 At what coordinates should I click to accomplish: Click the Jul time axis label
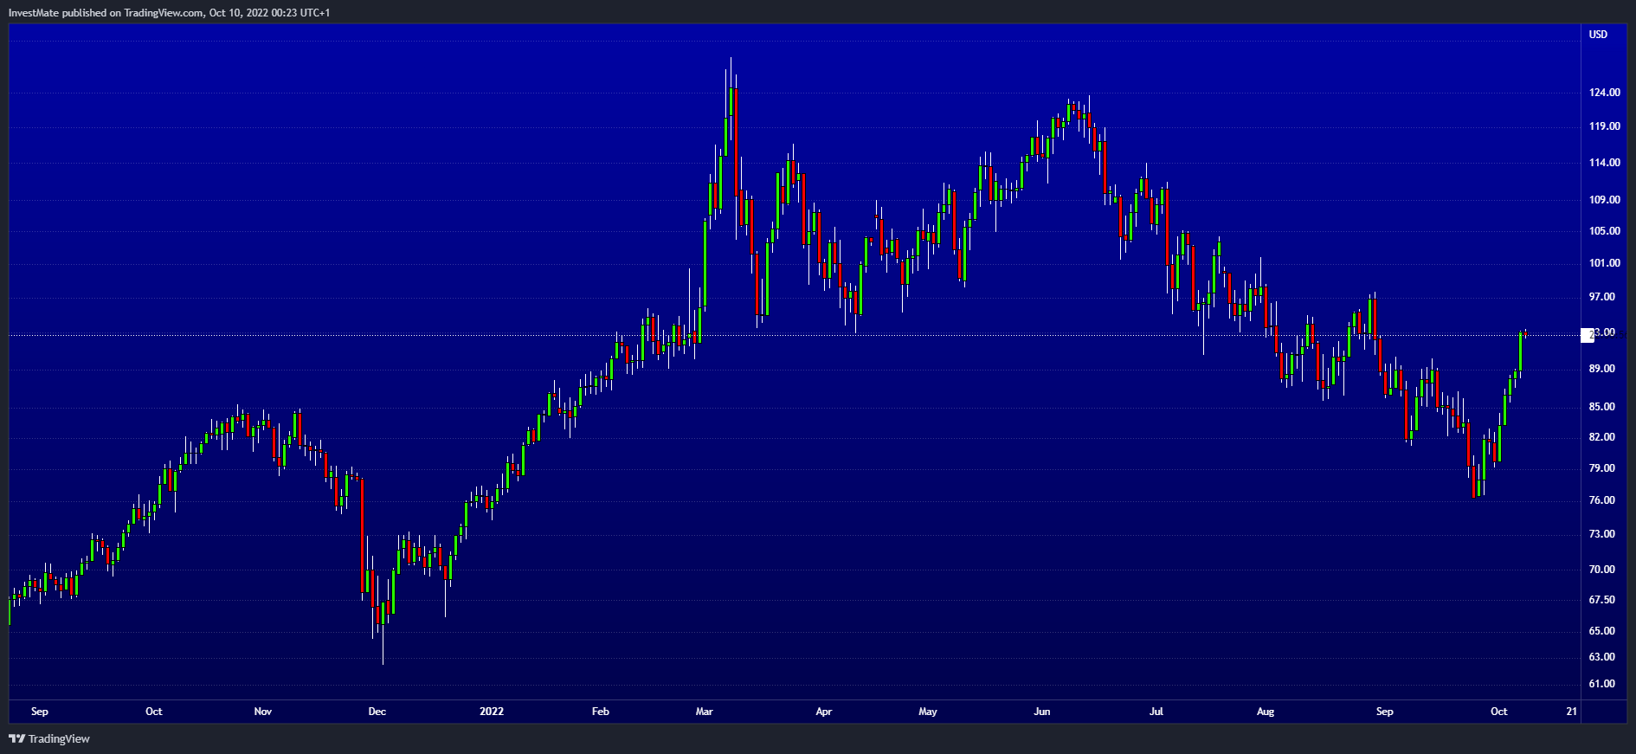coord(1156,712)
